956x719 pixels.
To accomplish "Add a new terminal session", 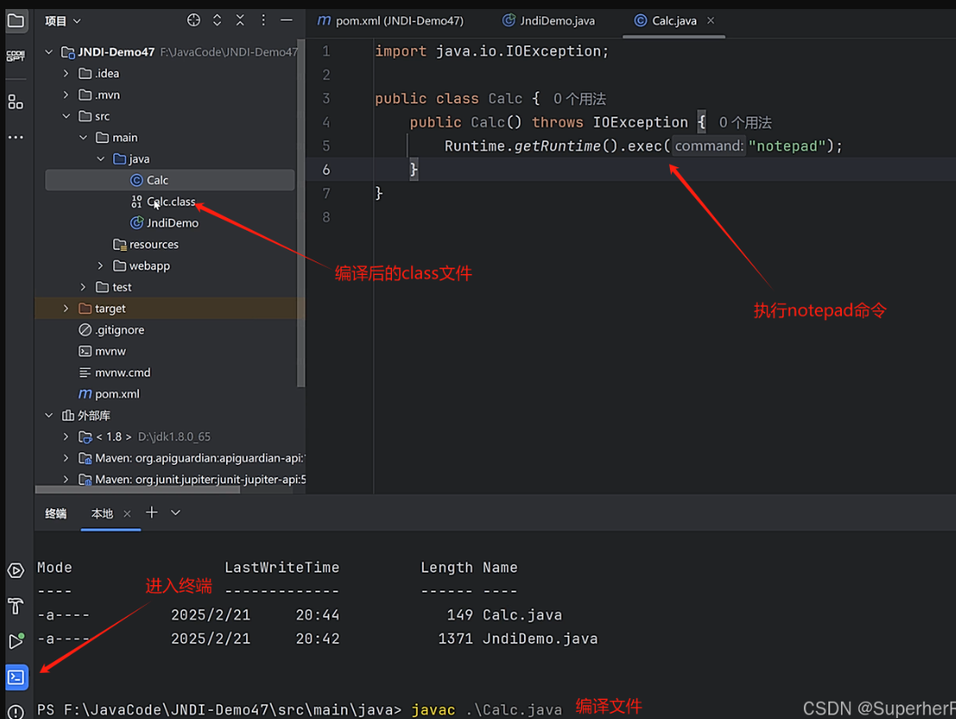I will [x=152, y=513].
